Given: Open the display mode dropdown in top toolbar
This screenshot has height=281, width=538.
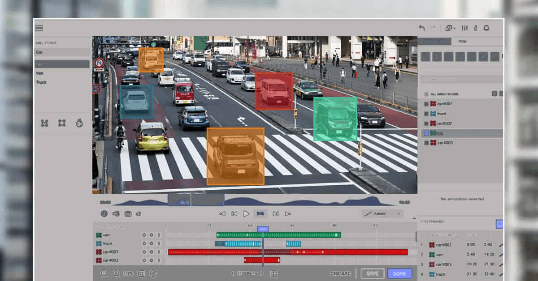Looking at the screenshot, I should click(x=450, y=28).
